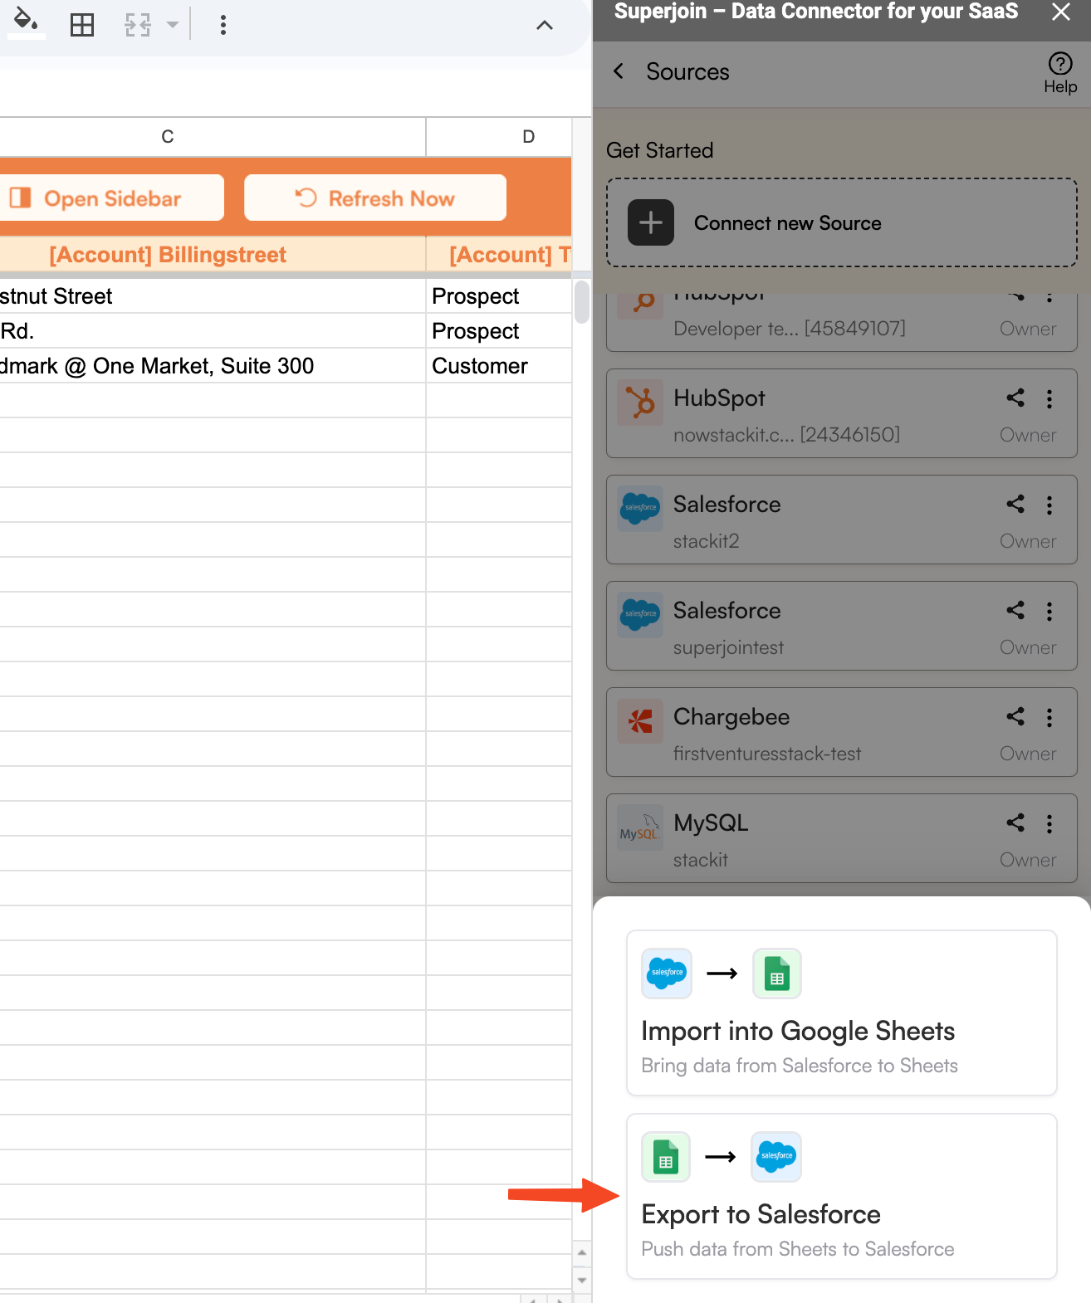Click the Refresh Now button
Image resolution: width=1091 pixels, height=1303 pixels.
[375, 198]
